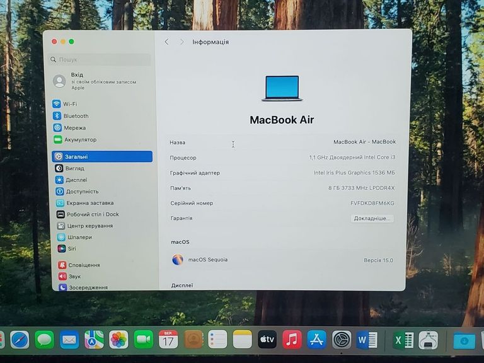Open Wi-Fi settings in sidebar
This screenshot has height=363, width=484.
pyautogui.click(x=65, y=104)
